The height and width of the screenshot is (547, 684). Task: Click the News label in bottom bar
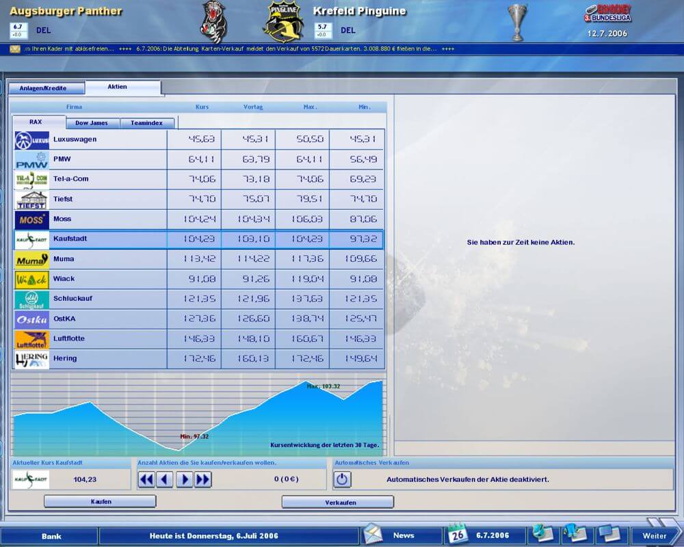tap(403, 535)
